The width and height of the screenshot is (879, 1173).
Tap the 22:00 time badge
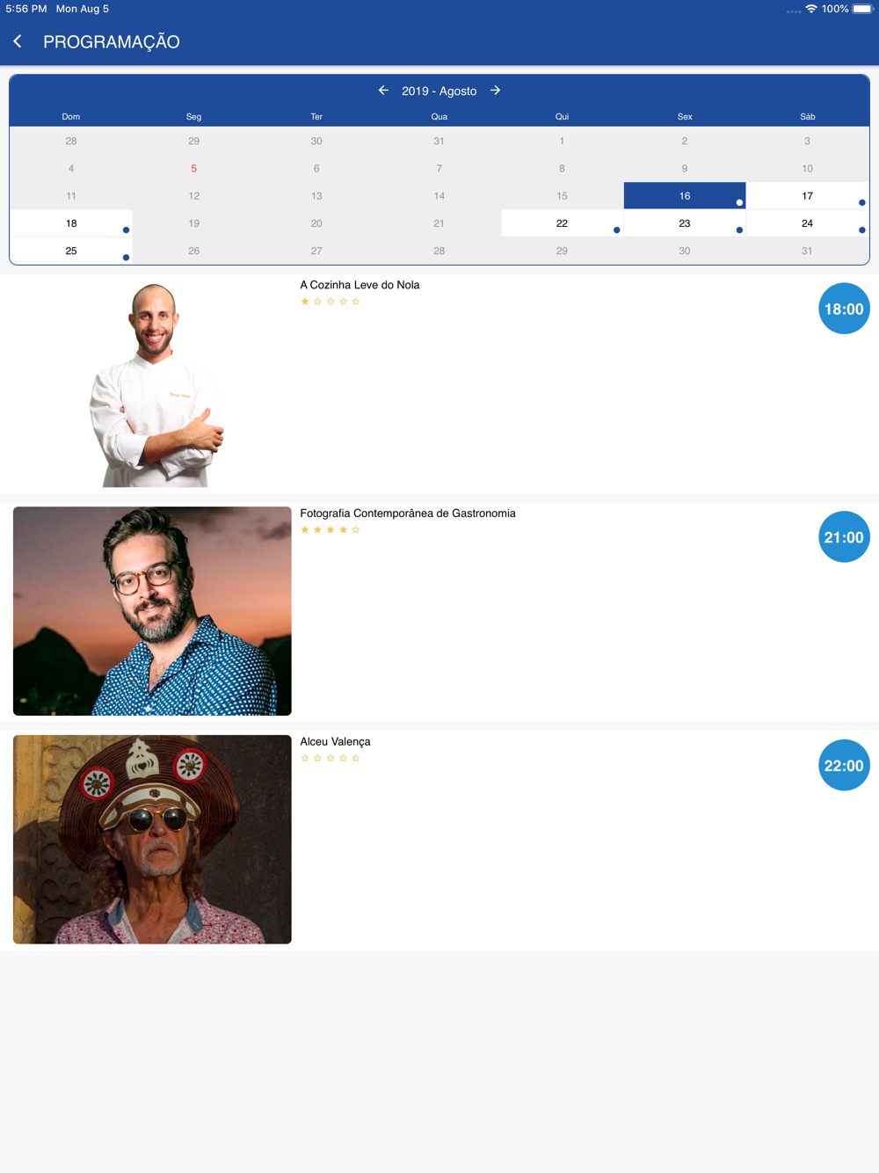(x=844, y=766)
